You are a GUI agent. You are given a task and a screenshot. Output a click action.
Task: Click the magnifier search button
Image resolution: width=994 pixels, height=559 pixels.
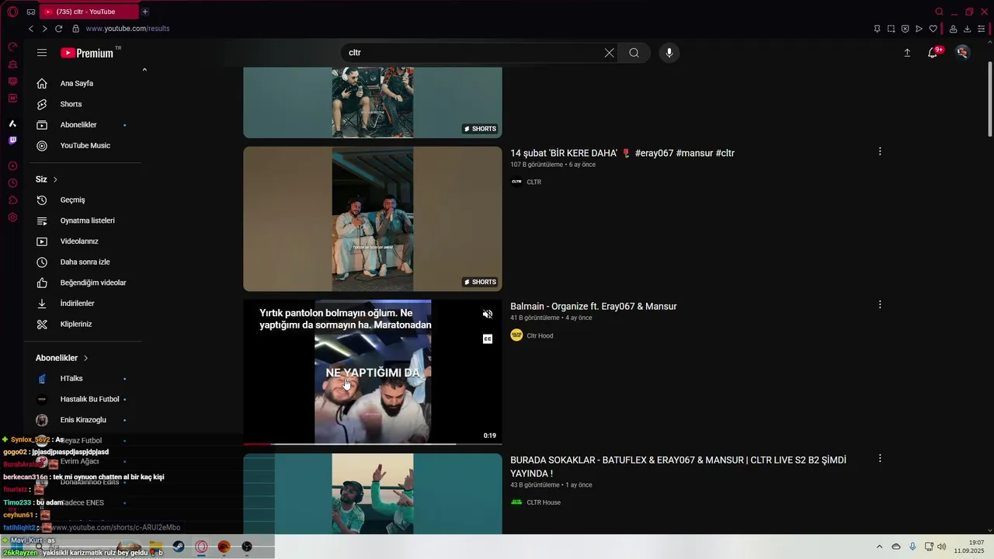click(634, 53)
